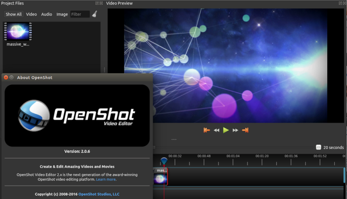Screen dimensions: 347x199
Task: Filter project files by Image
Action: 62,14
